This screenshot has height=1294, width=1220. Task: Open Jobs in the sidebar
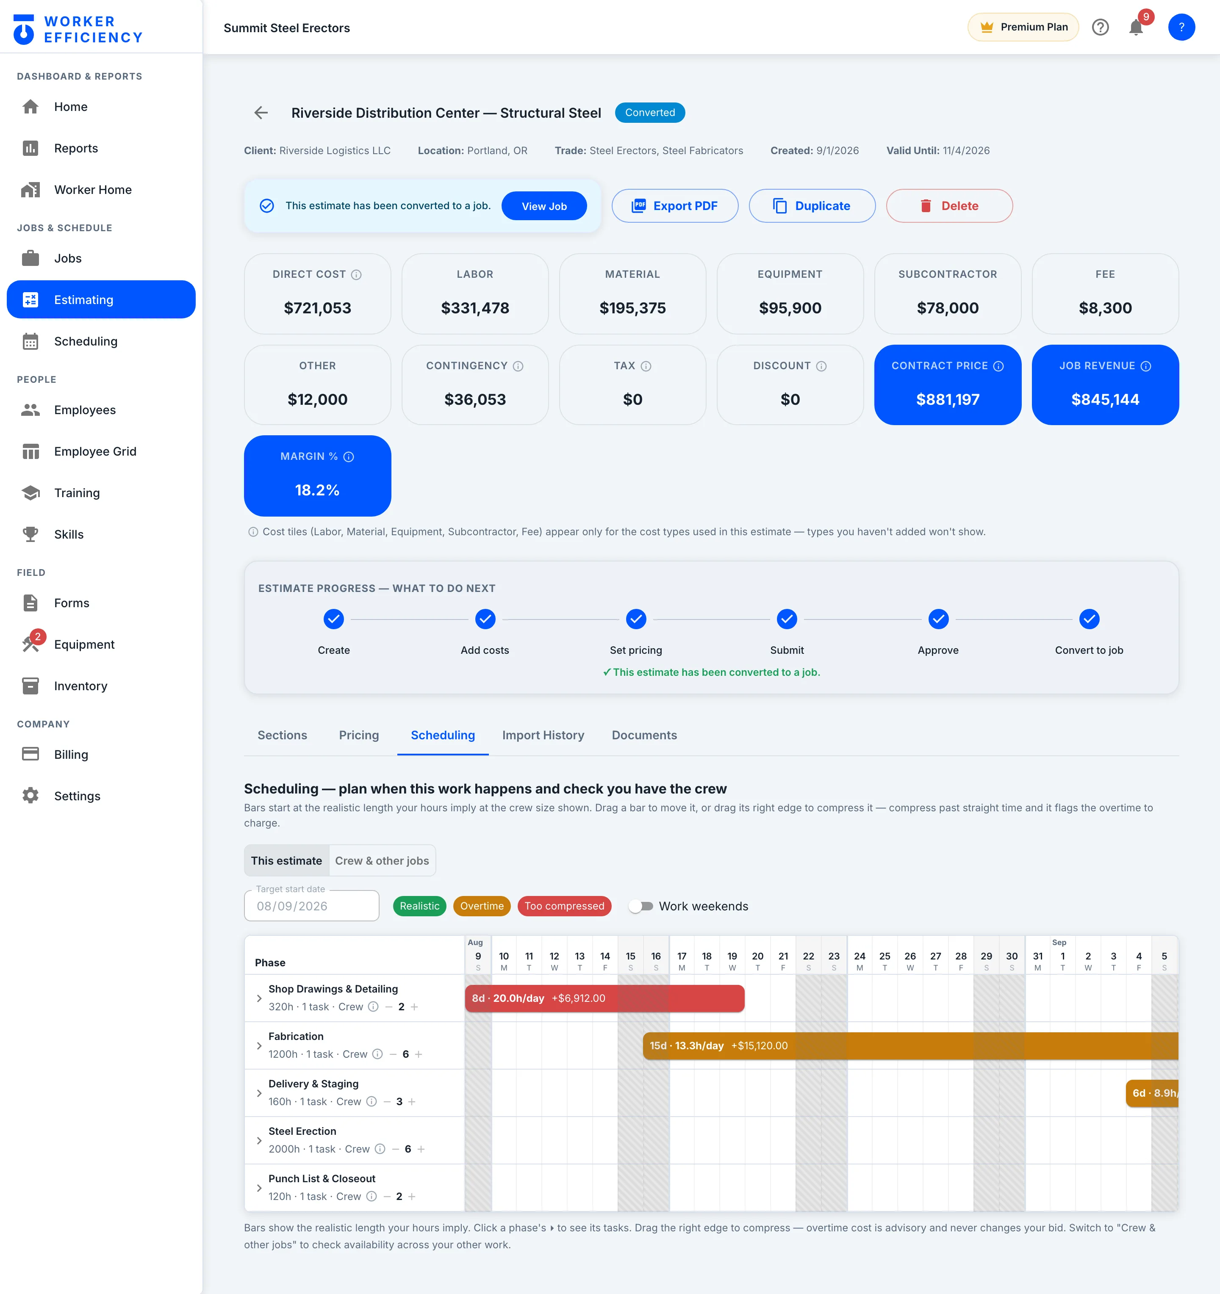click(101, 258)
